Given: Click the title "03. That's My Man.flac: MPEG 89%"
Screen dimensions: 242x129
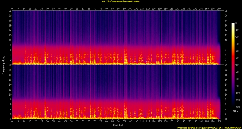Looking at the screenshot, I should (121, 2).
